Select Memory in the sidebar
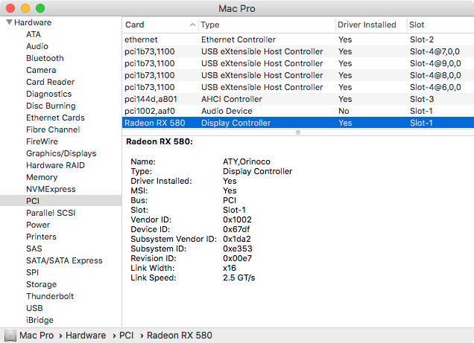 pos(42,177)
